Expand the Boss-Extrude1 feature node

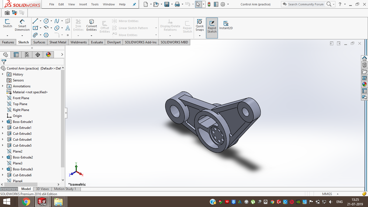[x=3, y=122]
